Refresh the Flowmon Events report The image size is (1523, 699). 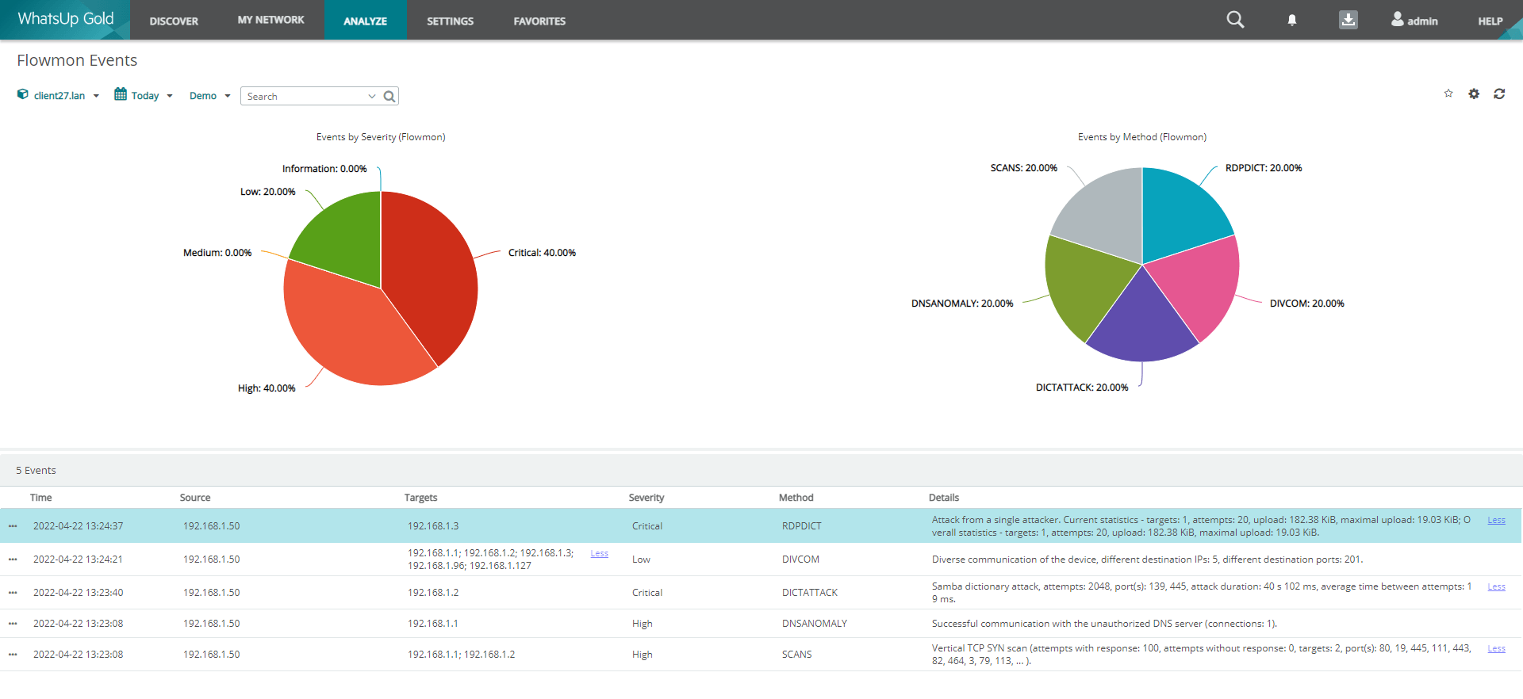pyautogui.click(x=1499, y=94)
